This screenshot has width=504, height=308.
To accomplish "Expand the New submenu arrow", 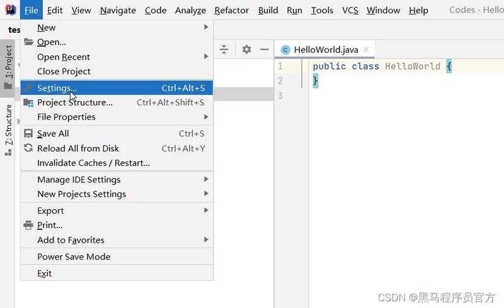I will (x=206, y=27).
